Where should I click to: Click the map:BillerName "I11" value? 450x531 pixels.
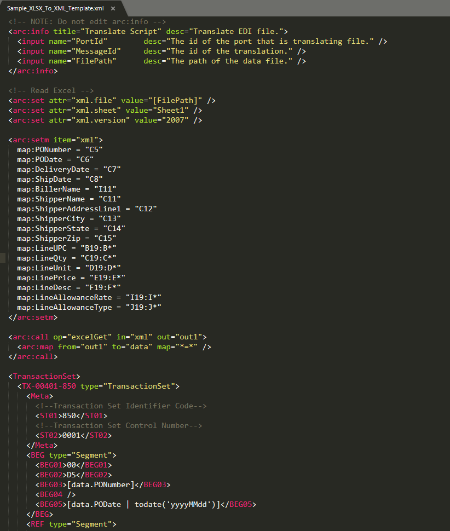click(x=105, y=189)
